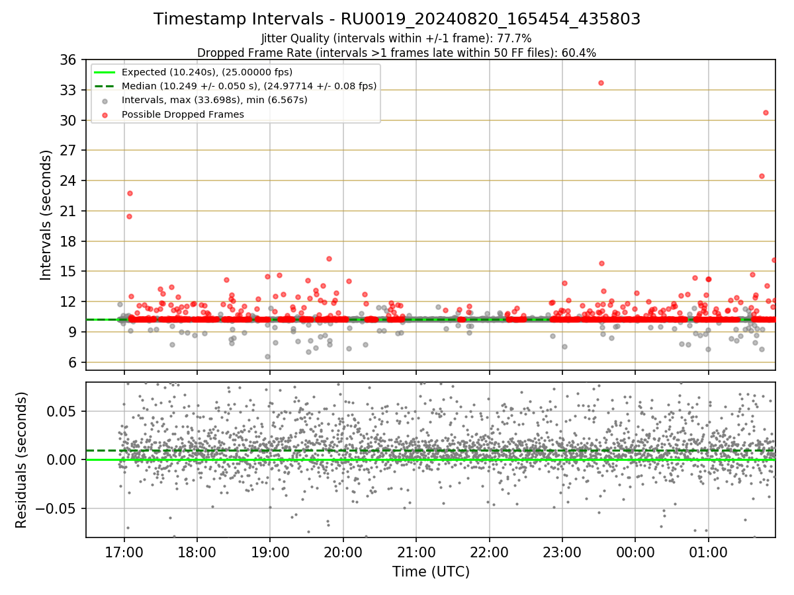Click the '21:00' x-axis tick label
The height and width of the screenshot is (595, 794).
pos(416,551)
